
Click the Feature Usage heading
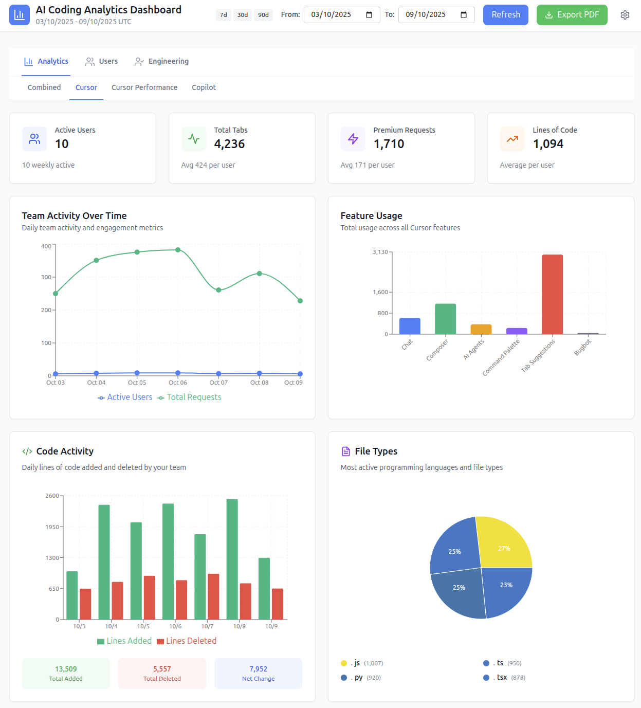[372, 216]
